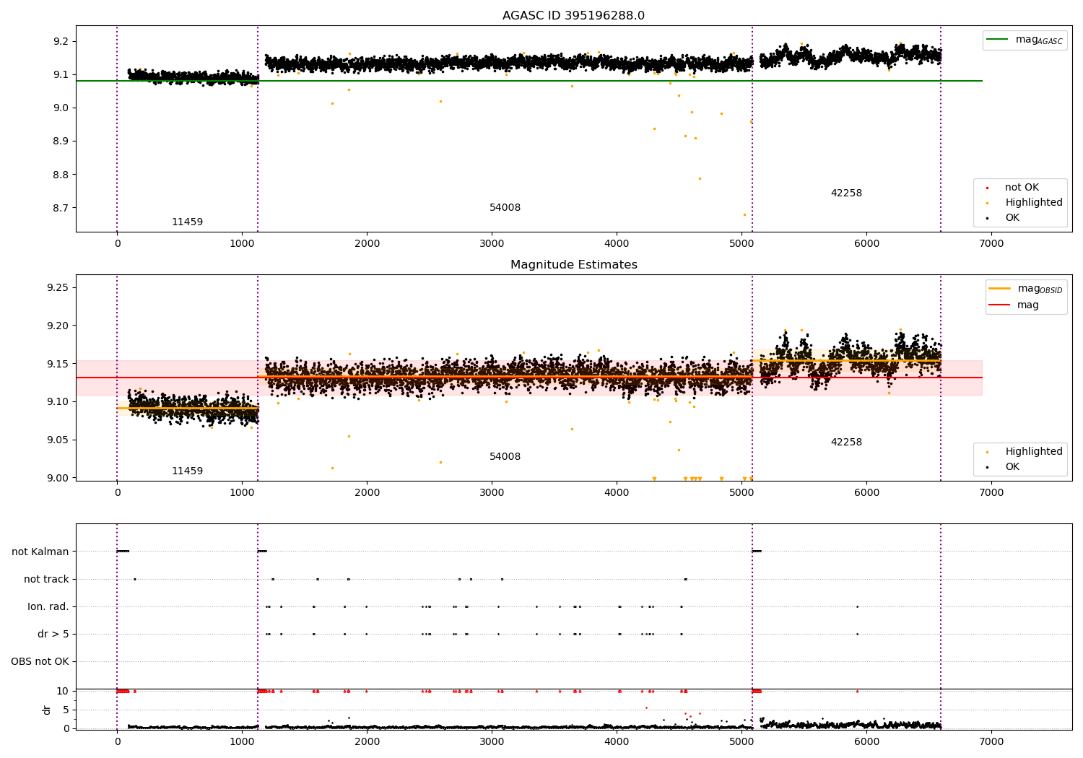This screenshot has width=1083, height=758.
Task: Click the 9.25 y-axis tick label
Action: (58, 288)
